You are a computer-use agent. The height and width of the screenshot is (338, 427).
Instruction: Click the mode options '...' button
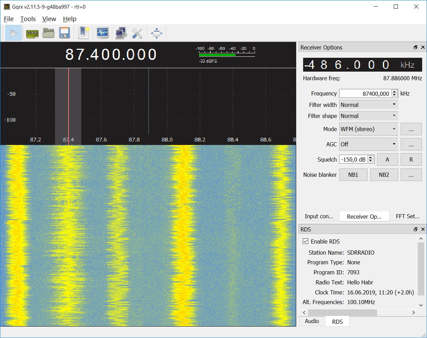coord(411,129)
